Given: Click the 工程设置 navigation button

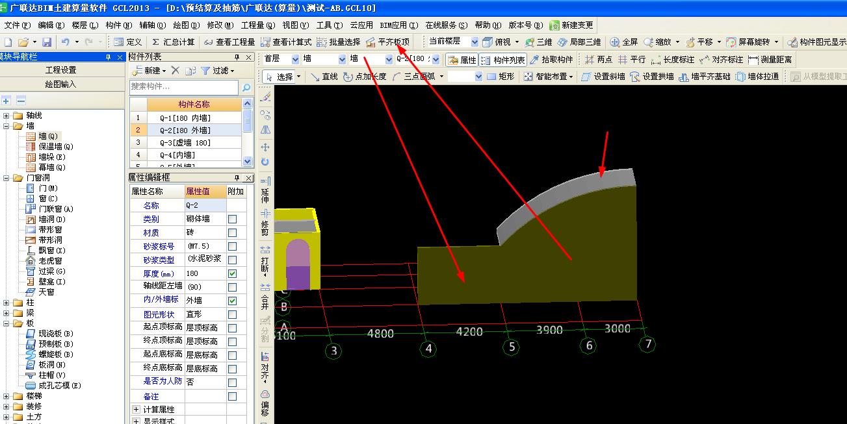Looking at the screenshot, I should point(61,70).
